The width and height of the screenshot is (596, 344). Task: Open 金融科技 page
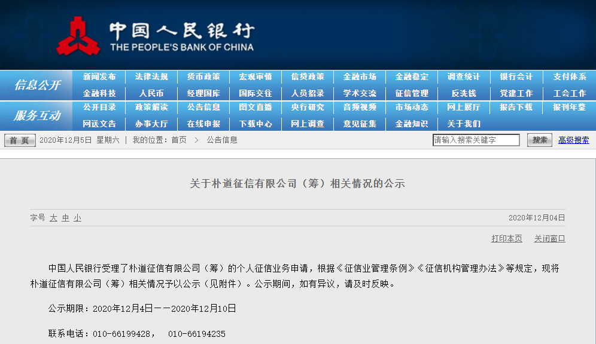point(99,93)
